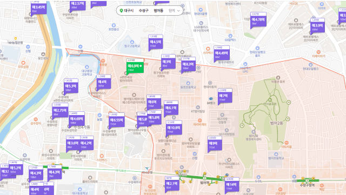Open the 매 6억 price marker

(x=154, y=102)
